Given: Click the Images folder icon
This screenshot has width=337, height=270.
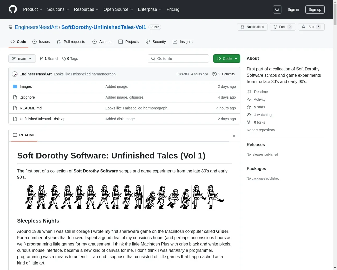Looking at the screenshot, I should coord(15,86).
